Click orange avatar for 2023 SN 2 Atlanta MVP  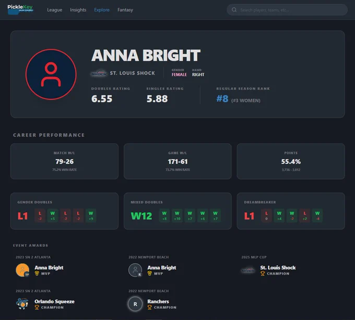(x=22, y=270)
